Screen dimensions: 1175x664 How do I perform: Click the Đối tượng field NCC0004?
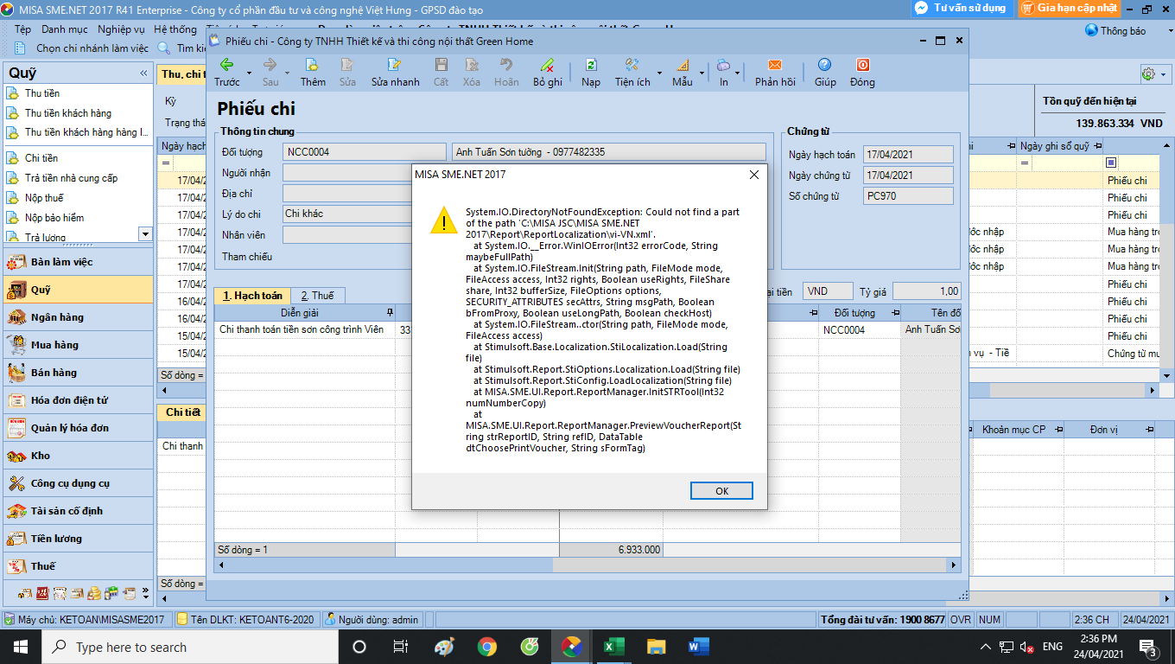[x=364, y=152]
